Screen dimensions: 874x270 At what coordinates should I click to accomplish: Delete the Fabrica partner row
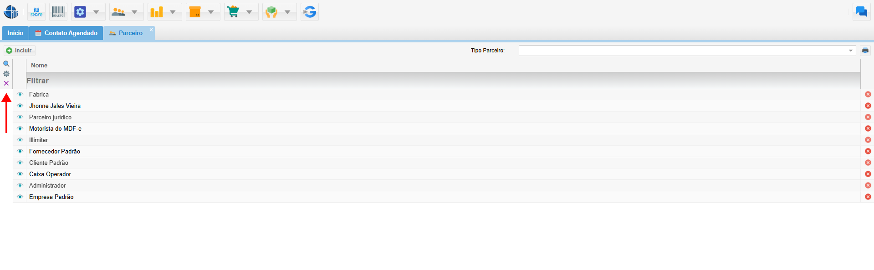click(868, 94)
